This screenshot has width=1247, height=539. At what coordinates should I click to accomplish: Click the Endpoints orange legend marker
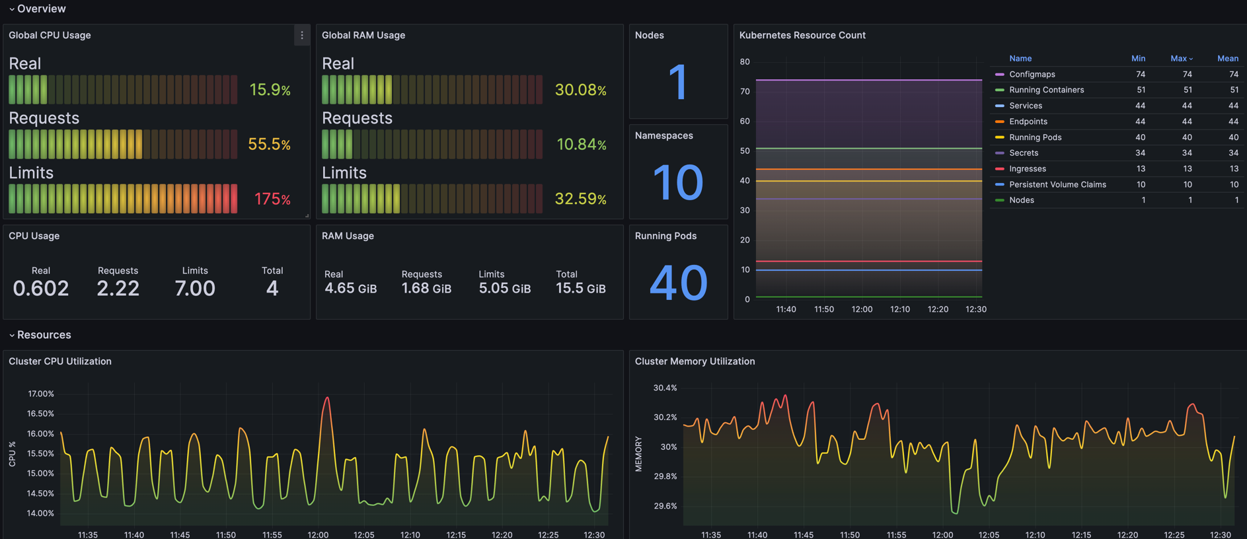pyautogui.click(x=999, y=122)
